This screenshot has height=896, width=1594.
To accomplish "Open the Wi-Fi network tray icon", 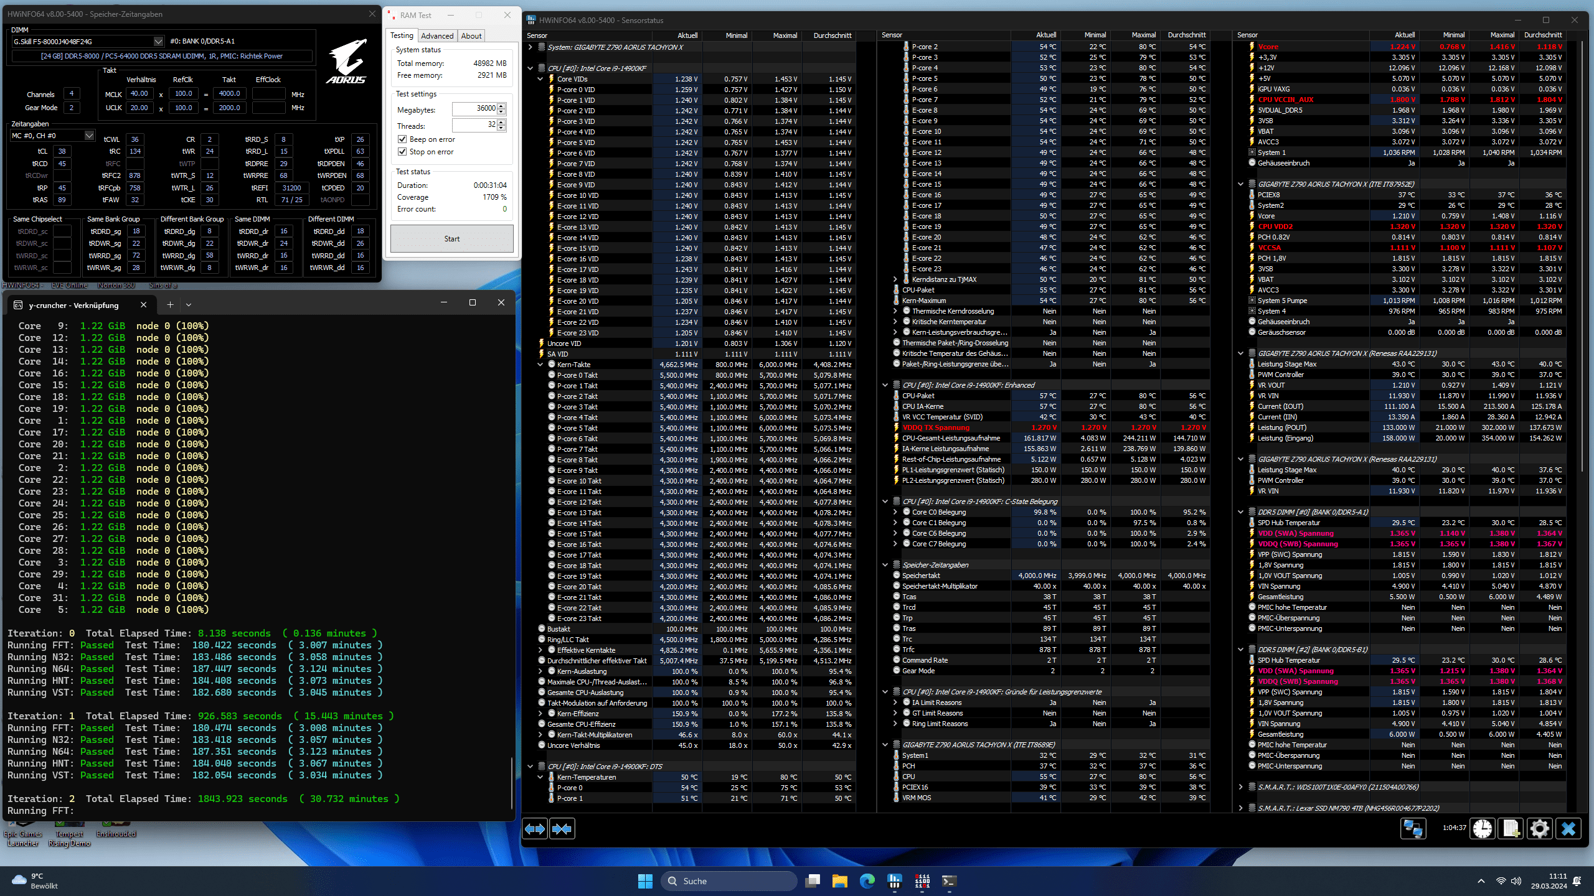I will click(x=1501, y=881).
